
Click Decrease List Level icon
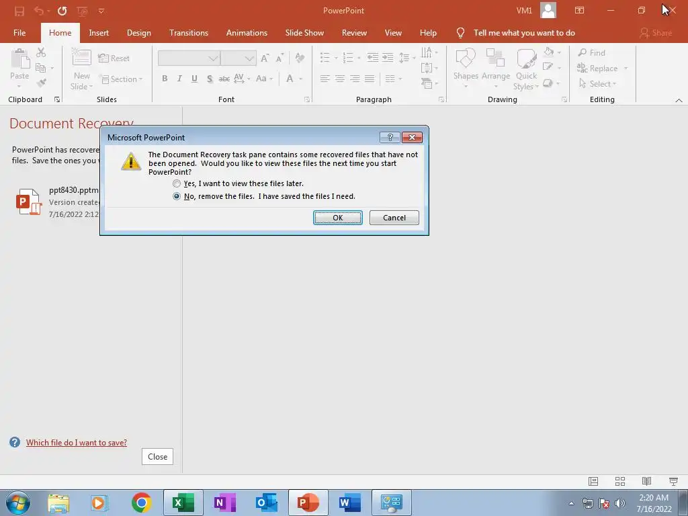[x=372, y=58]
